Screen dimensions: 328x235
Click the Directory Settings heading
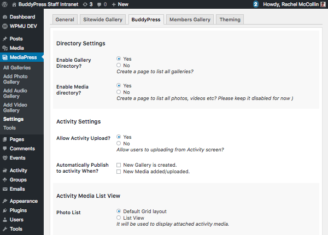point(81,44)
